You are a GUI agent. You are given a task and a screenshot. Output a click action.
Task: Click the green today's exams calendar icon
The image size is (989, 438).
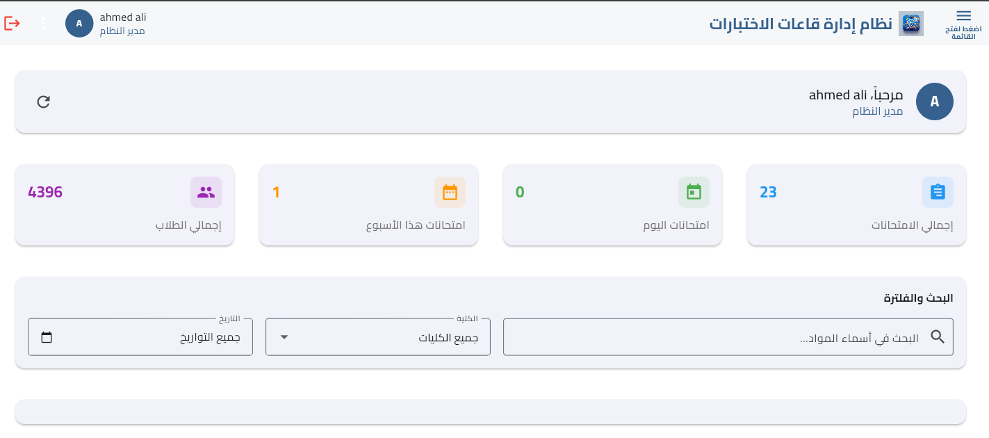pyautogui.click(x=694, y=192)
